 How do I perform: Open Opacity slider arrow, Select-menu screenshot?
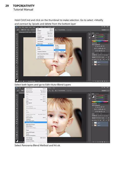click(x=108, y=57)
